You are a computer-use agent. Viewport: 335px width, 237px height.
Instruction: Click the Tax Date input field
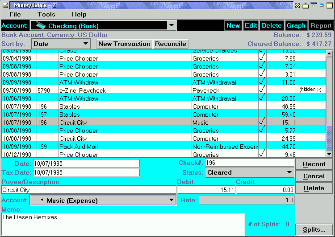(87, 172)
